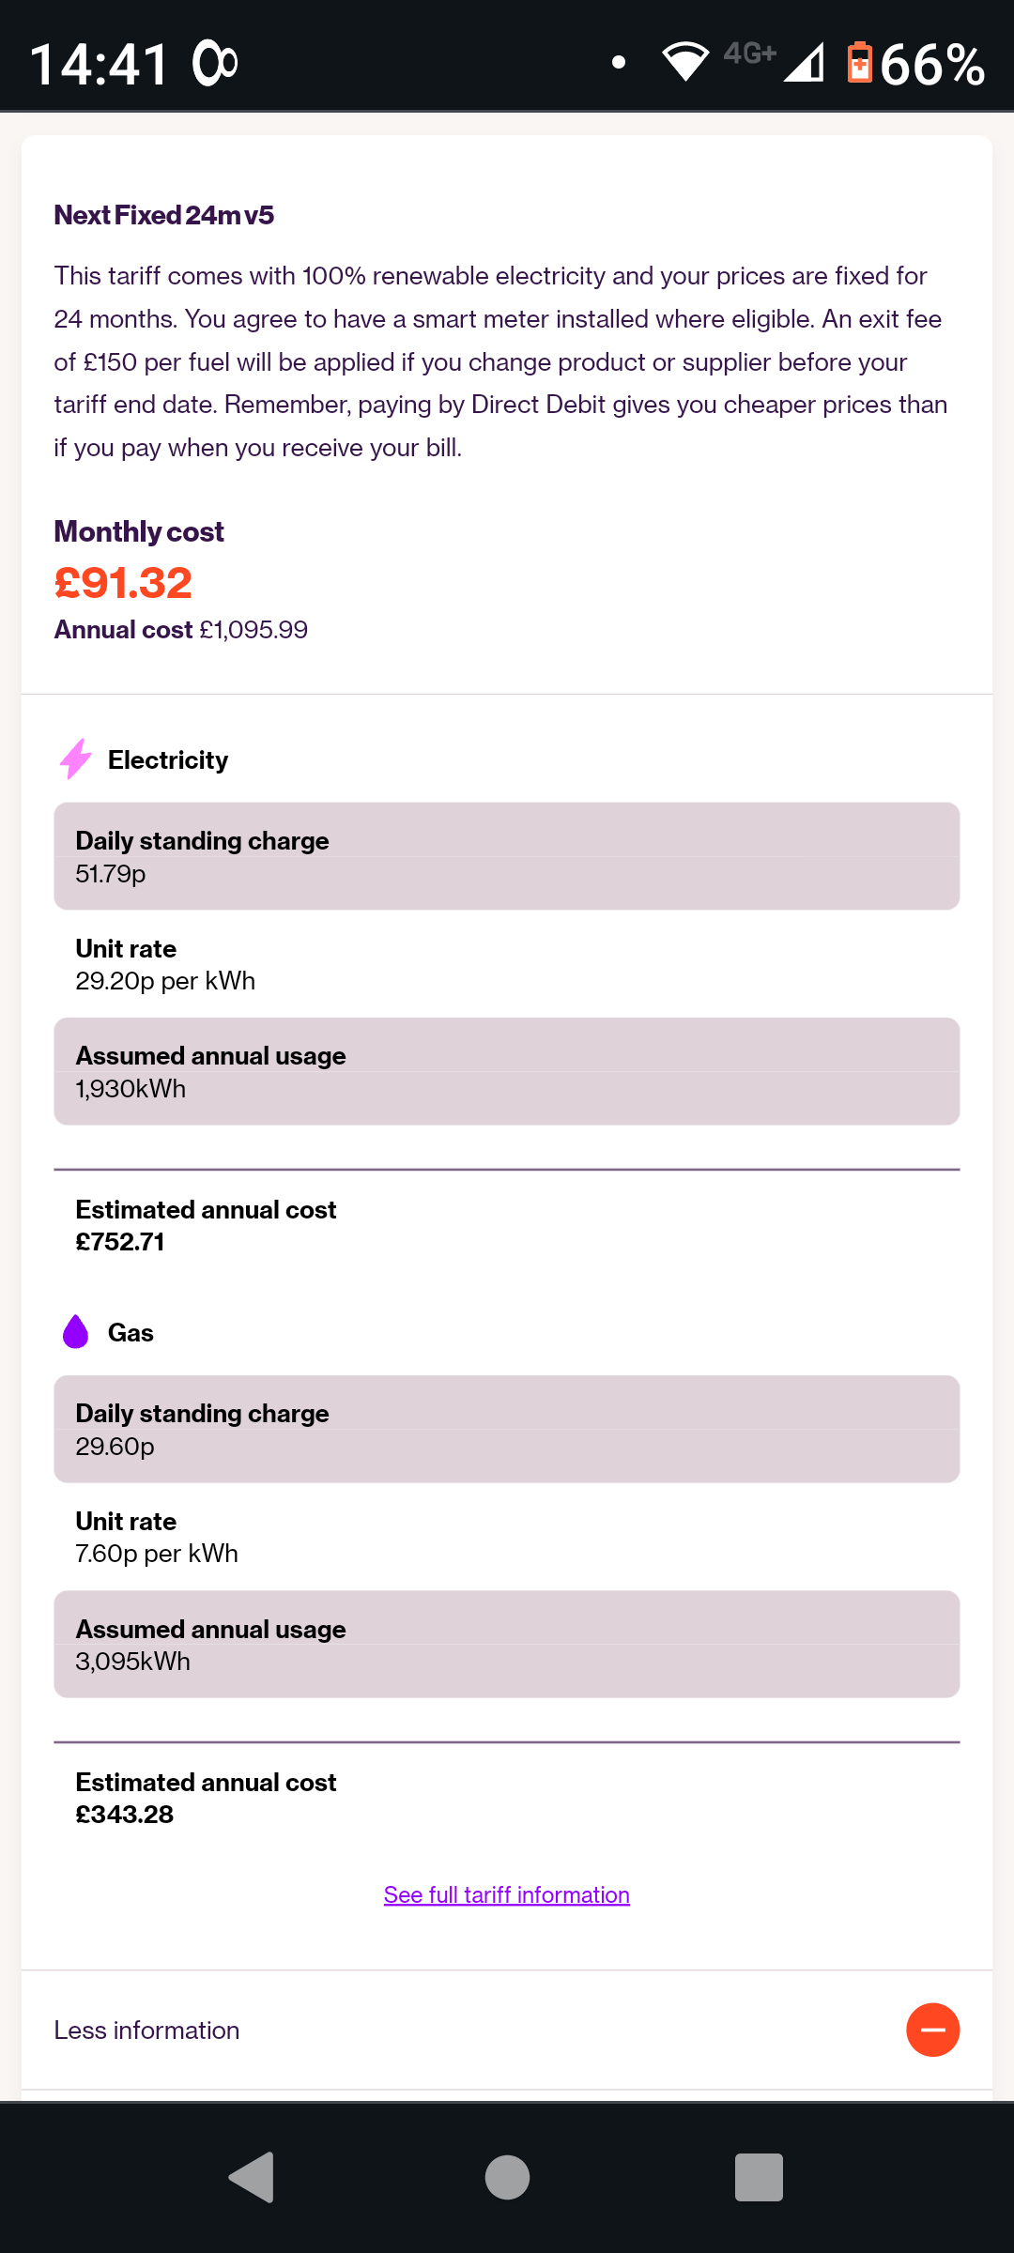Tap the 'Less information' label
Viewport: 1014px width, 2253px height.
click(146, 2030)
